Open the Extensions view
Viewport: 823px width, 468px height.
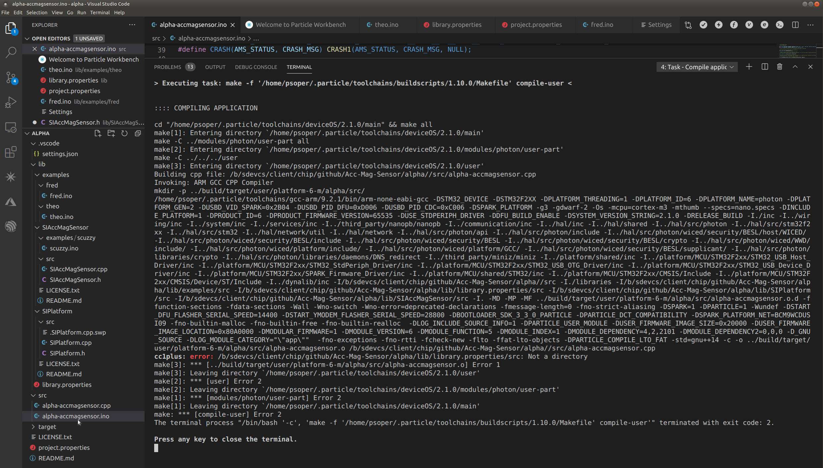(x=11, y=152)
